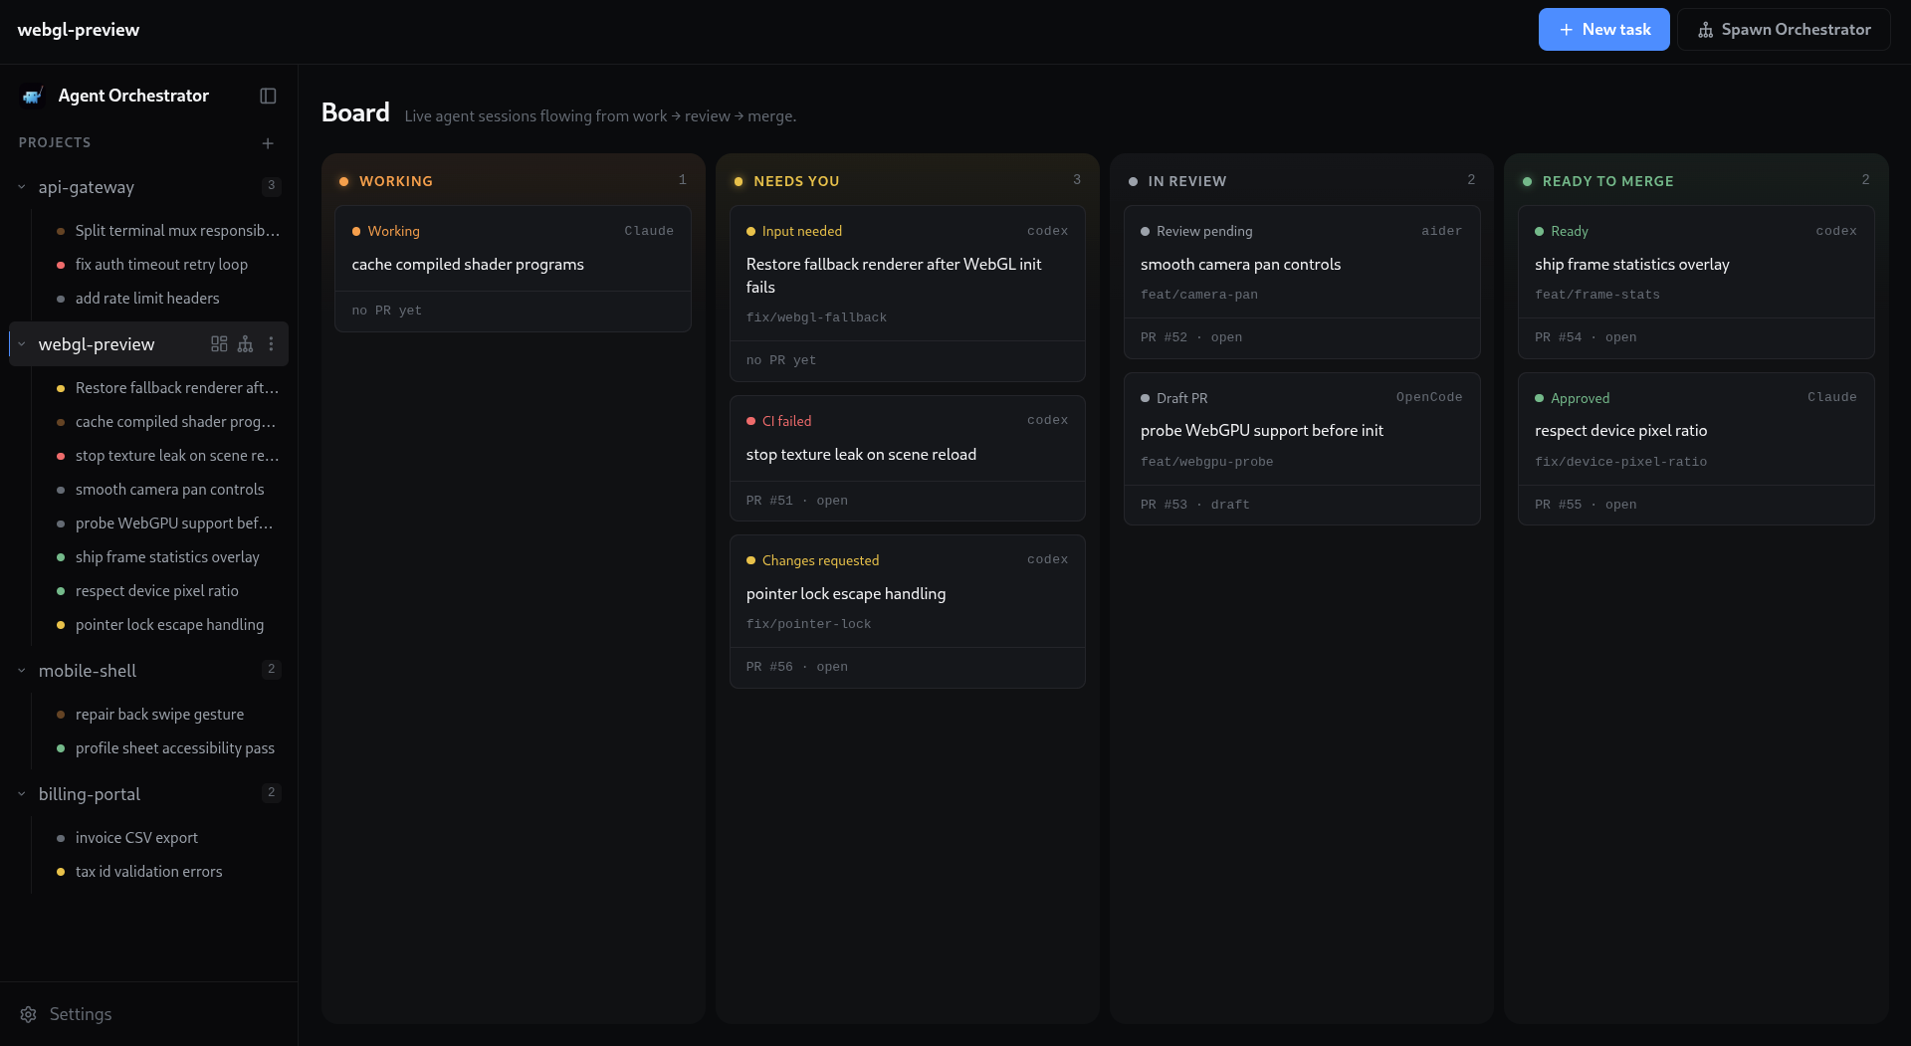This screenshot has width=1911, height=1046.
Task: Select ship frame statistics overlay sidebar item
Action: (167, 557)
